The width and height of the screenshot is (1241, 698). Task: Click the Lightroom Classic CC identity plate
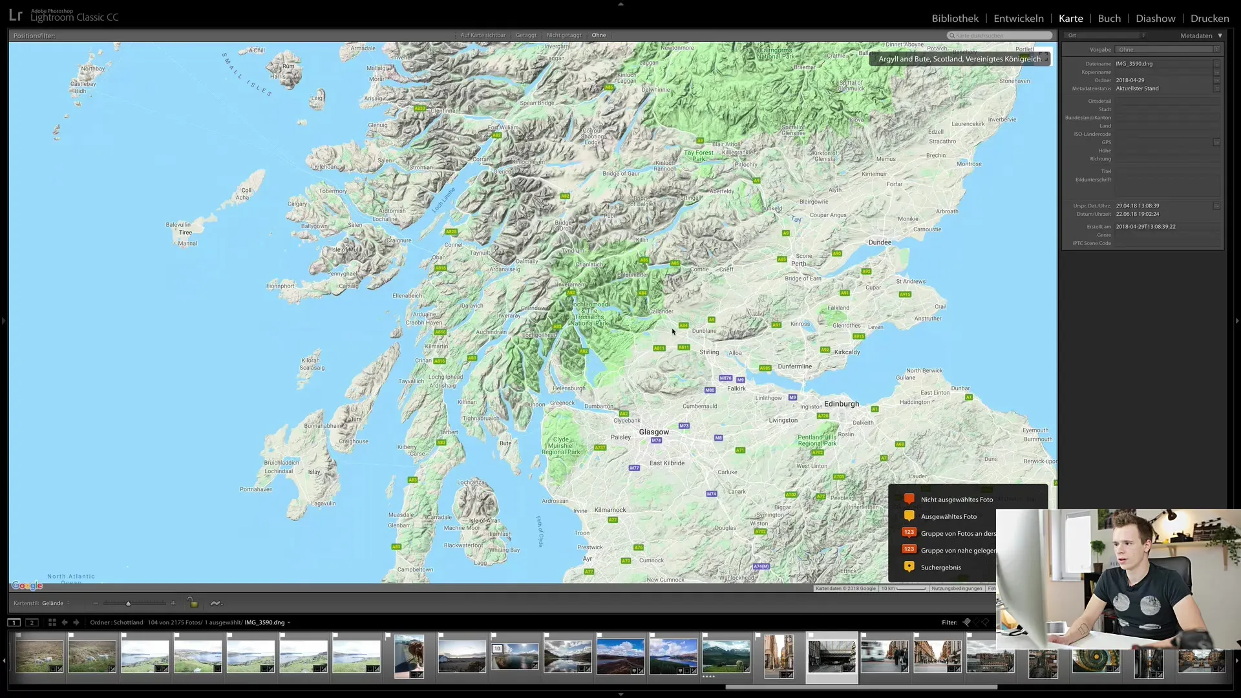tap(63, 16)
